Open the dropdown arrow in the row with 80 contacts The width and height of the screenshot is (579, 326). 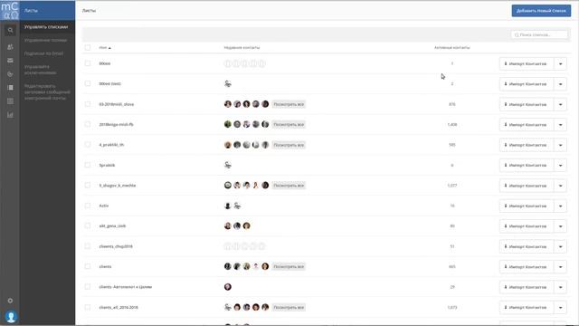(x=561, y=226)
